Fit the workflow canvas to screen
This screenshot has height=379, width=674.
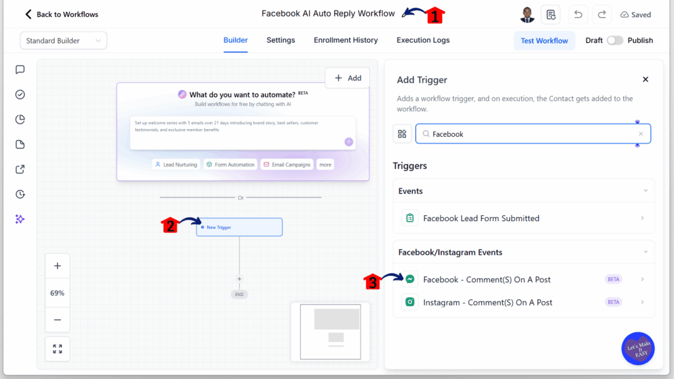point(57,349)
